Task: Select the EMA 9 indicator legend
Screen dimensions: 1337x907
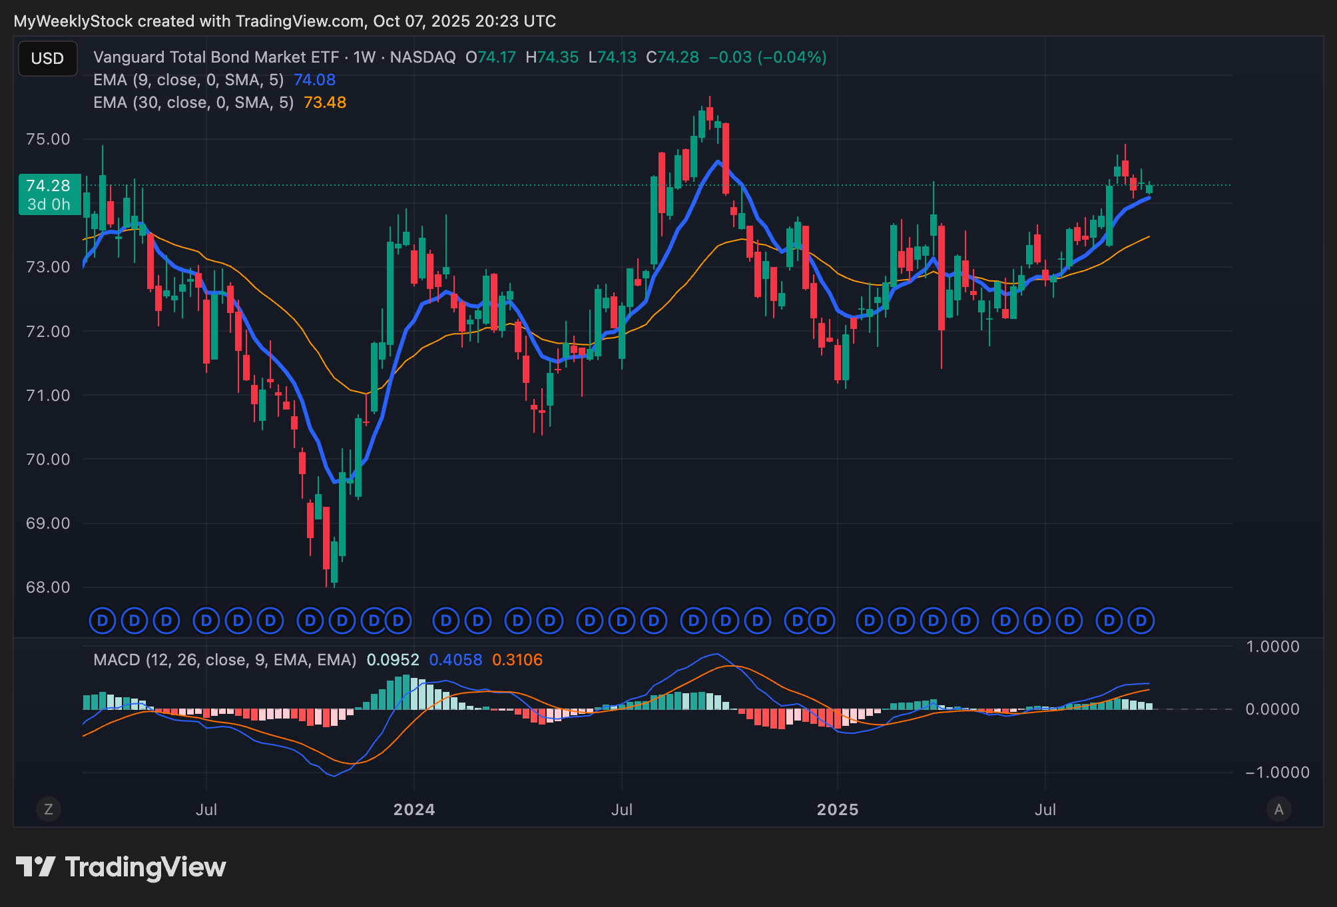Action: pos(188,80)
